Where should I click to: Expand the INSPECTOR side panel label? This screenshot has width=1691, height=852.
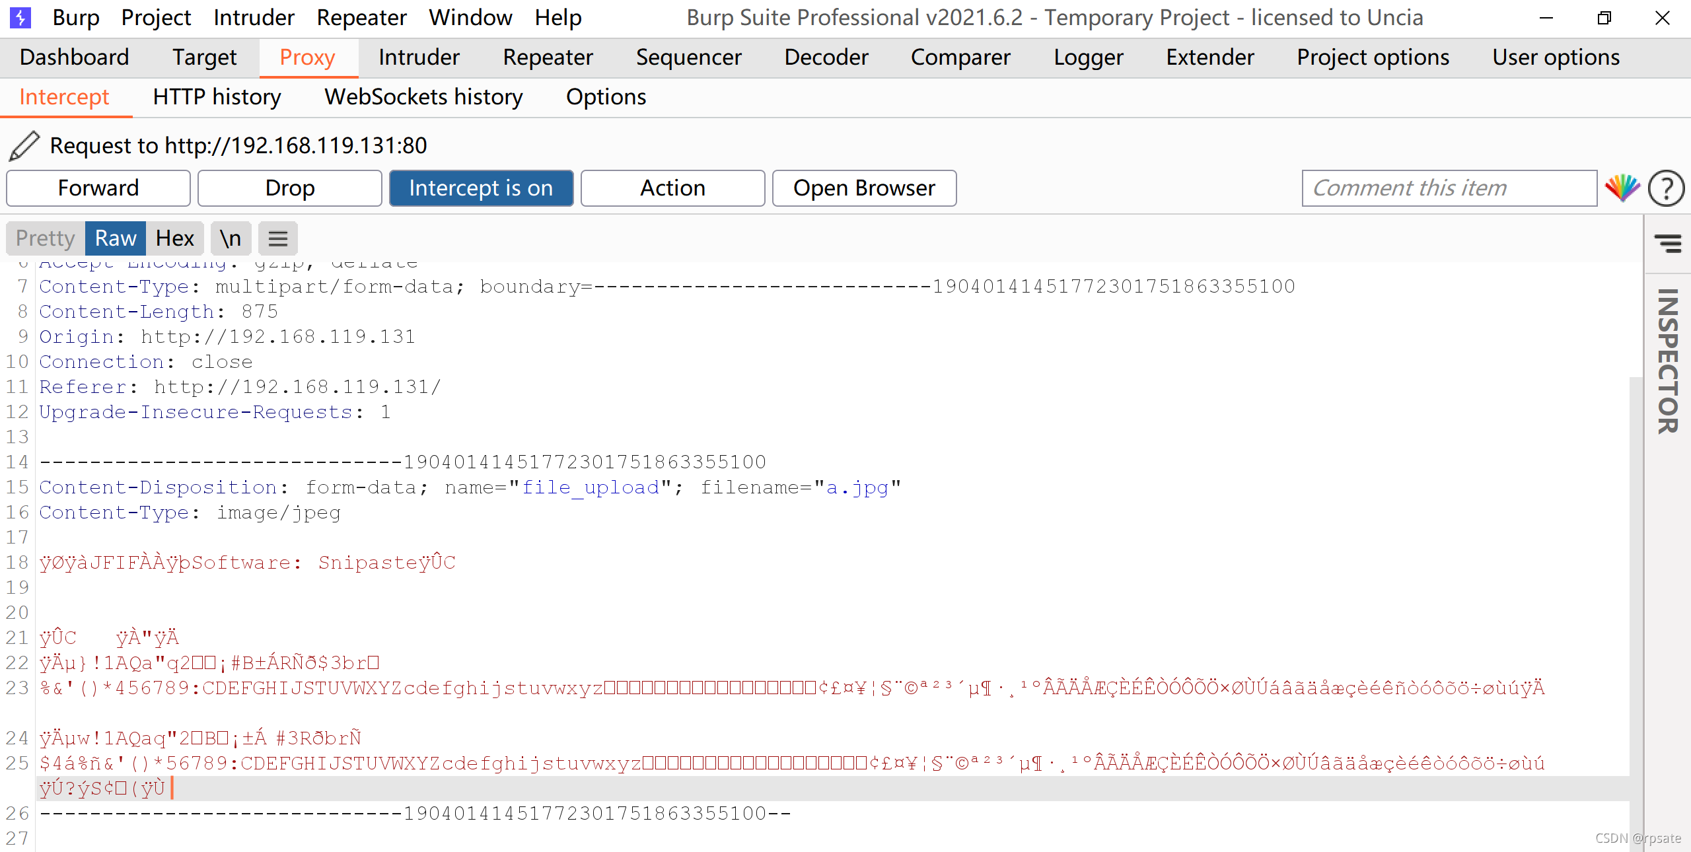1667,361
